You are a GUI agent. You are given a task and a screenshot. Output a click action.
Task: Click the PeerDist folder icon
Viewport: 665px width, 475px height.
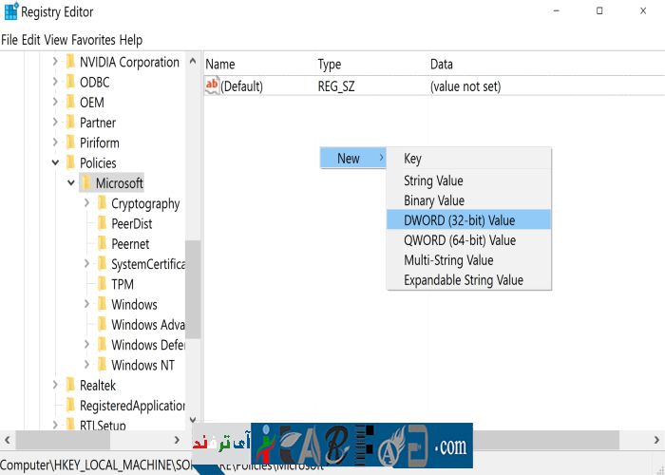pyautogui.click(x=102, y=224)
